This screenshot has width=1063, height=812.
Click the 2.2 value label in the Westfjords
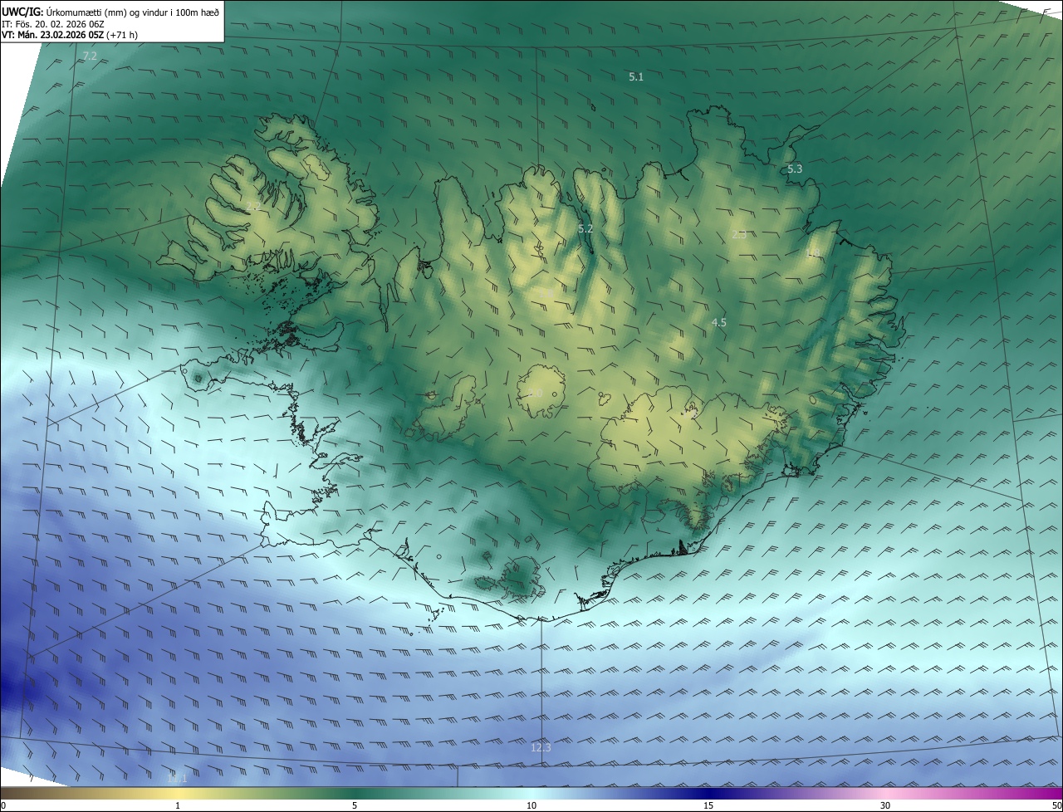coord(253,206)
